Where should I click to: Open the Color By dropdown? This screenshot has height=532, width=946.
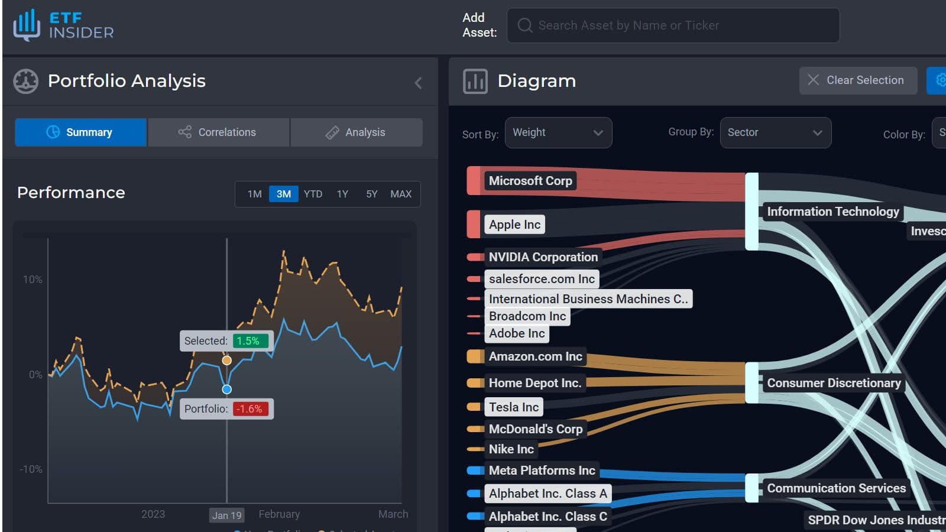[x=939, y=132]
